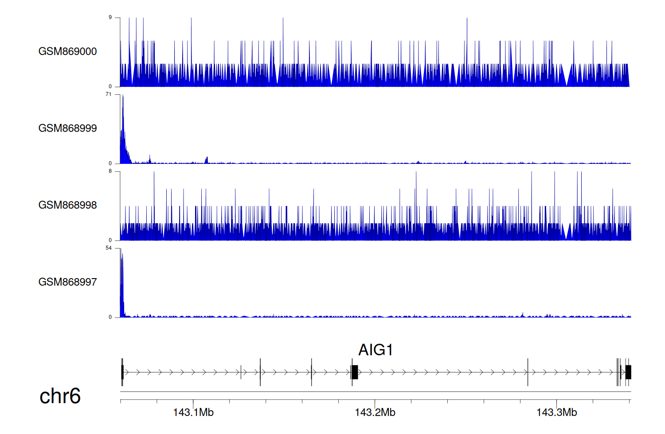Click the first AIG1 exon at gene start

(122, 372)
